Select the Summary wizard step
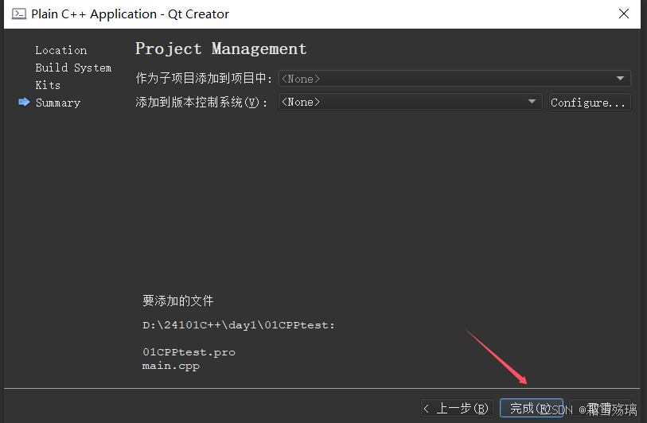The image size is (647, 423). (x=58, y=103)
